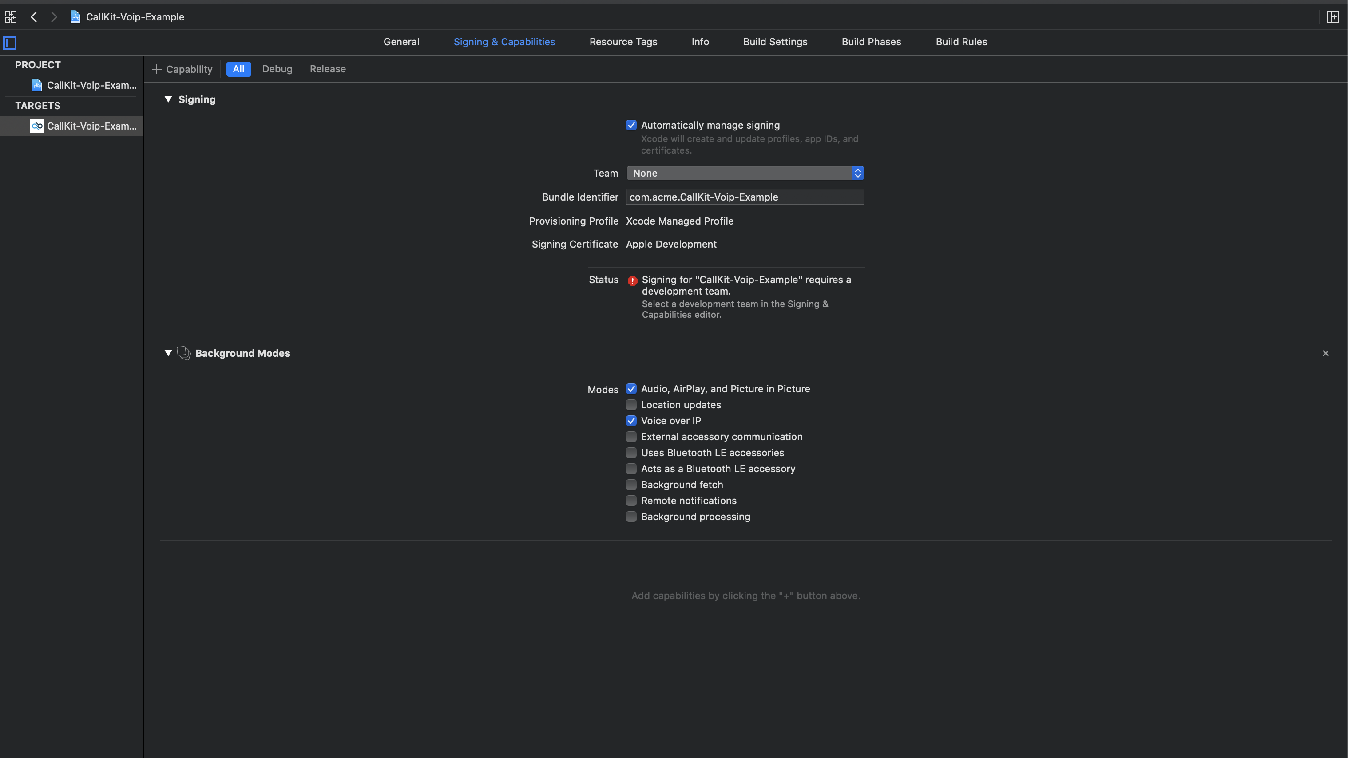Select the Signing & Capabilities tab
This screenshot has width=1348, height=758.
point(504,42)
